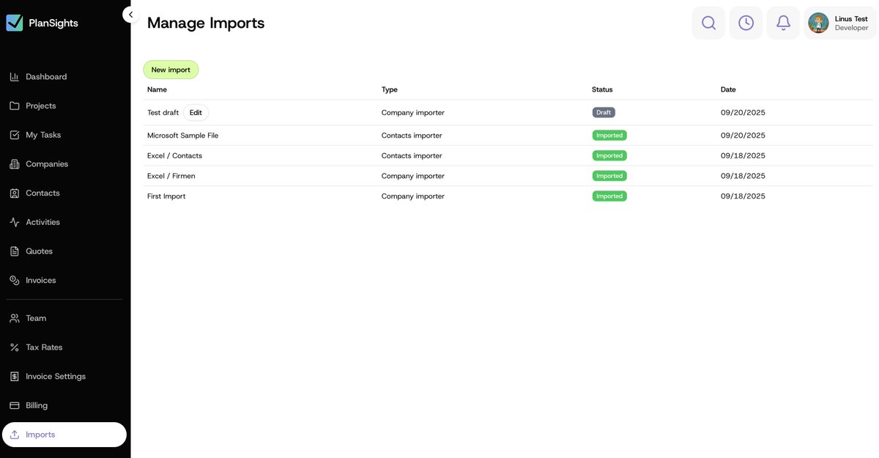Open search with the magnifier icon
Image resolution: width=879 pixels, height=458 pixels.
click(708, 23)
